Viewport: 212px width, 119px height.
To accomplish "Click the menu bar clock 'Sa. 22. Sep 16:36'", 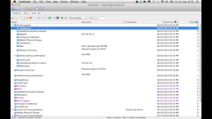I will (184, 2).
